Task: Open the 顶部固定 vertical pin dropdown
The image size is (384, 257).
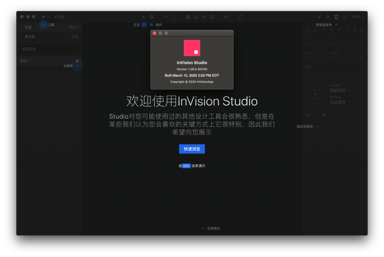Action: pos(339,91)
